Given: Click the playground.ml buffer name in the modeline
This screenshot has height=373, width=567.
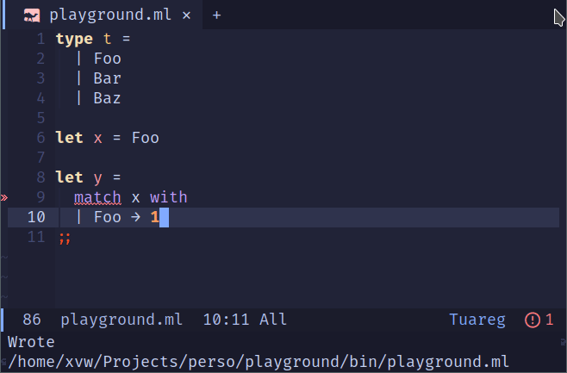Looking at the screenshot, I should click(x=121, y=320).
